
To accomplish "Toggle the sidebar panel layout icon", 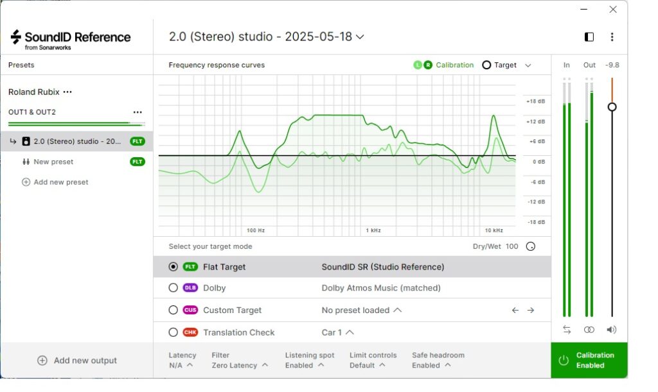I will pos(589,37).
